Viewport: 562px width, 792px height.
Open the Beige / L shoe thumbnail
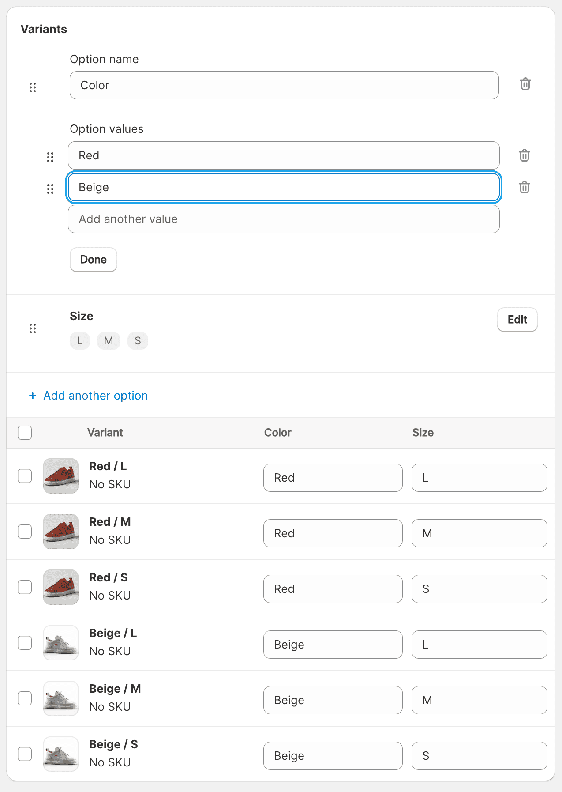[61, 643]
